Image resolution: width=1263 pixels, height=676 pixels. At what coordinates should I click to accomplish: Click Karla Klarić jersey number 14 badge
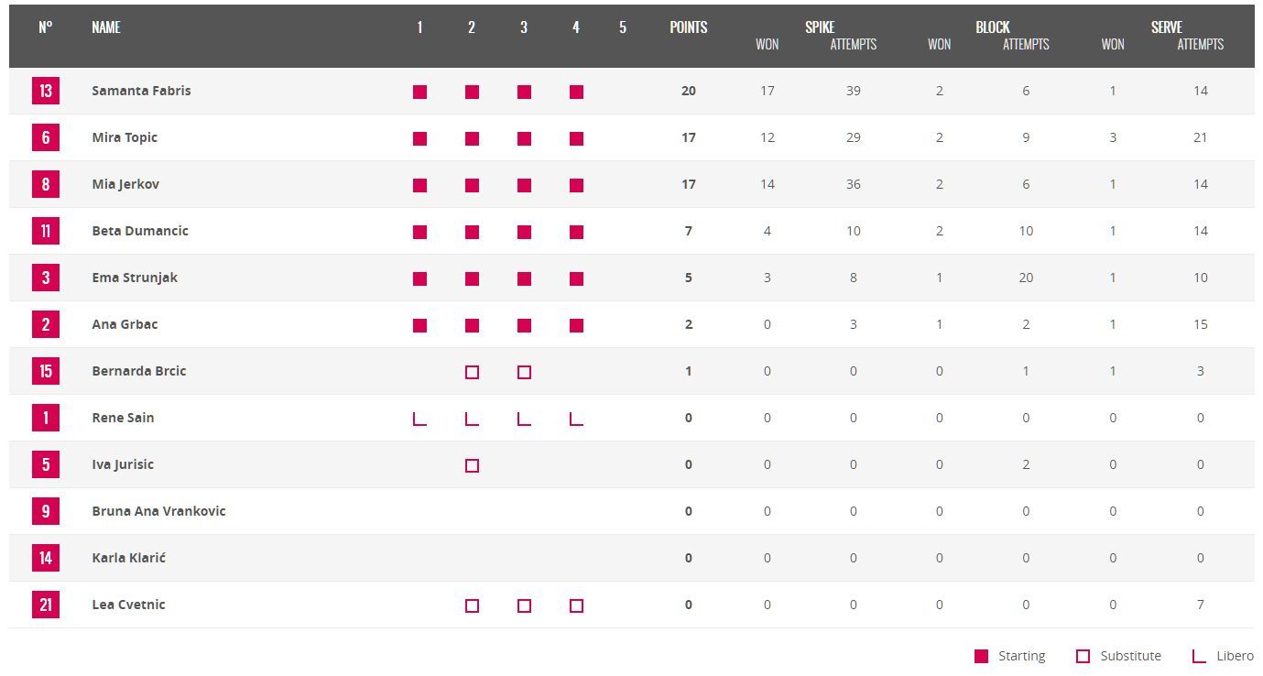click(46, 558)
